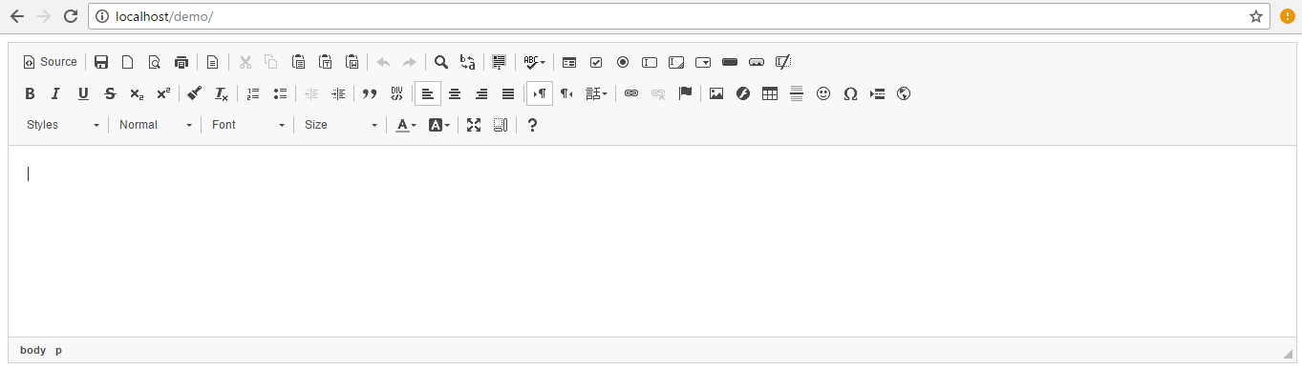Insert a Form element
The image size is (1302, 368).
[569, 62]
